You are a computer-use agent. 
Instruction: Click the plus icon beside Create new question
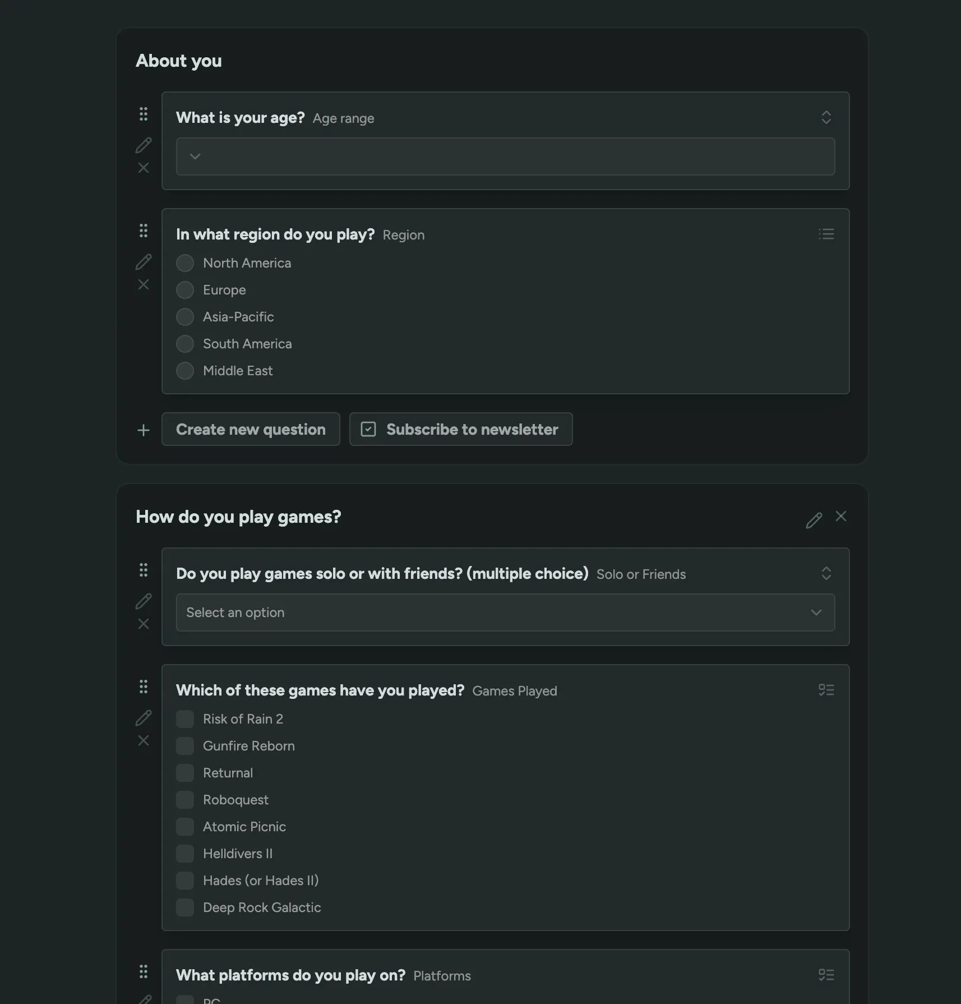coord(144,430)
